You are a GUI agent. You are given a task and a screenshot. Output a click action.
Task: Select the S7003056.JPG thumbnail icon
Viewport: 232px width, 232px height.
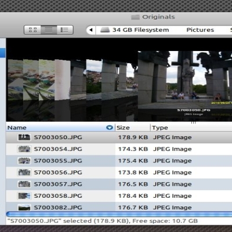[24, 172]
